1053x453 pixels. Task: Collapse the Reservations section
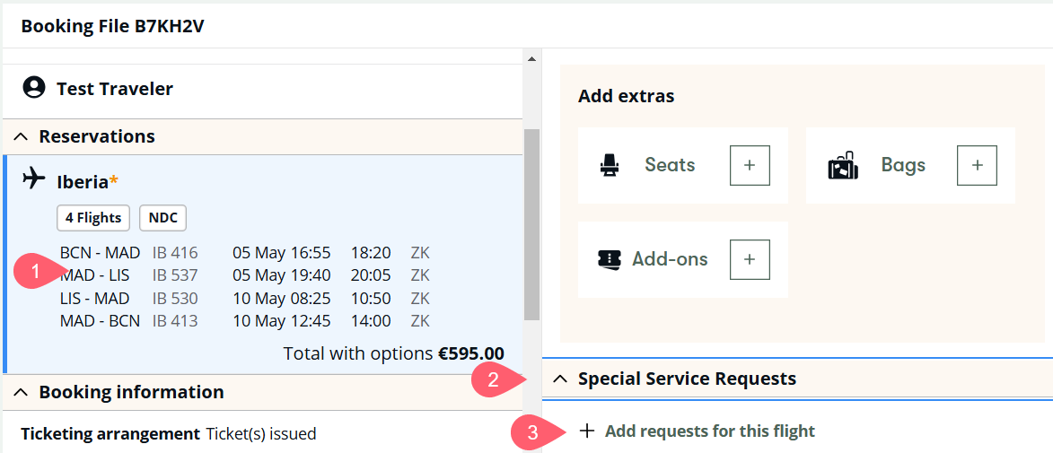(22, 136)
